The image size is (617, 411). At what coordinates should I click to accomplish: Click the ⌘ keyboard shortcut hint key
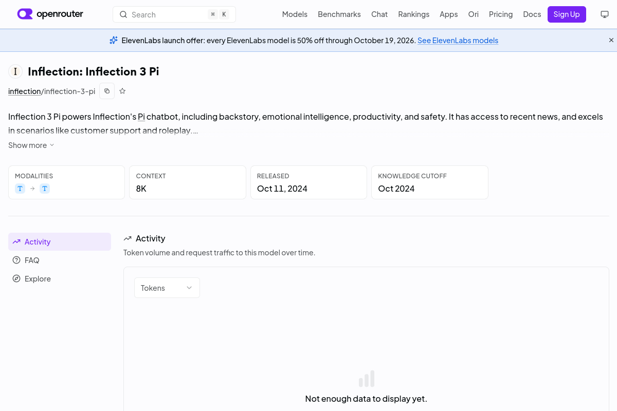pyautogui.click(x=213, y=14)
